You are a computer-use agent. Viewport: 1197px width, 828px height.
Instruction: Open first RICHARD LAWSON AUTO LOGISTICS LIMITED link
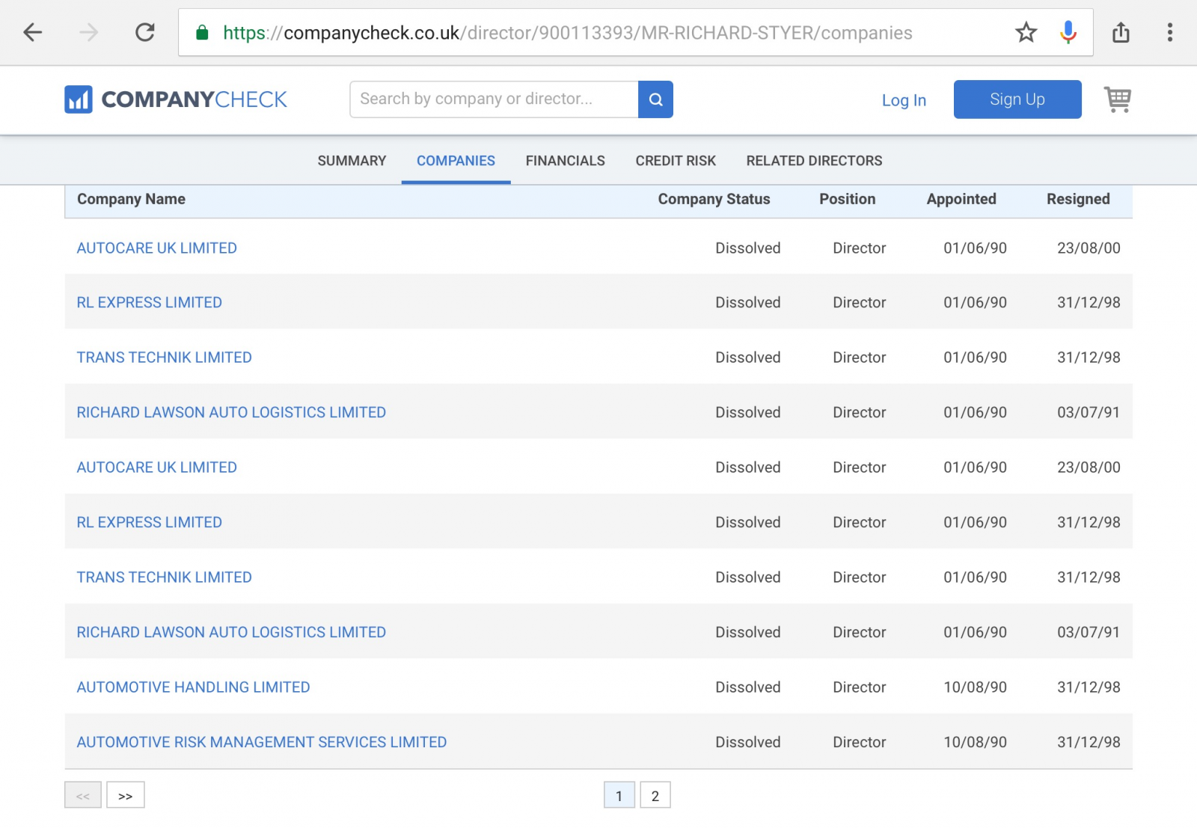tap(231, 413)
